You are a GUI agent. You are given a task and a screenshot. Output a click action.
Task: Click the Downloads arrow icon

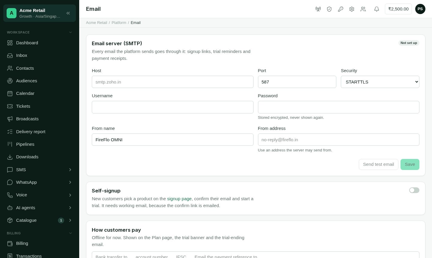(x=10, y=157)
